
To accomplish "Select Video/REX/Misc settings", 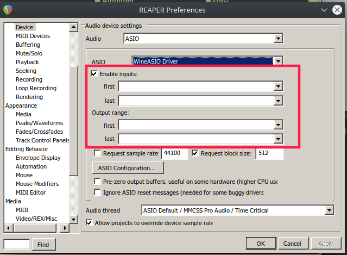I will click(36, 219).
